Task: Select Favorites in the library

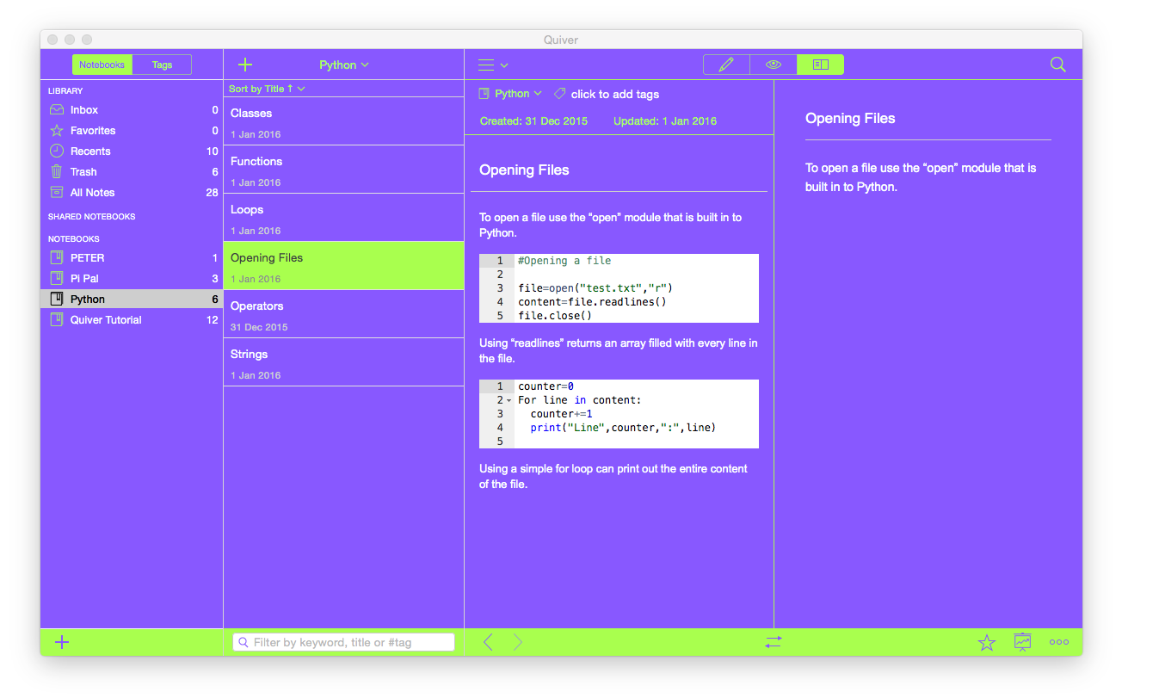Action: (x=132, y=131)
